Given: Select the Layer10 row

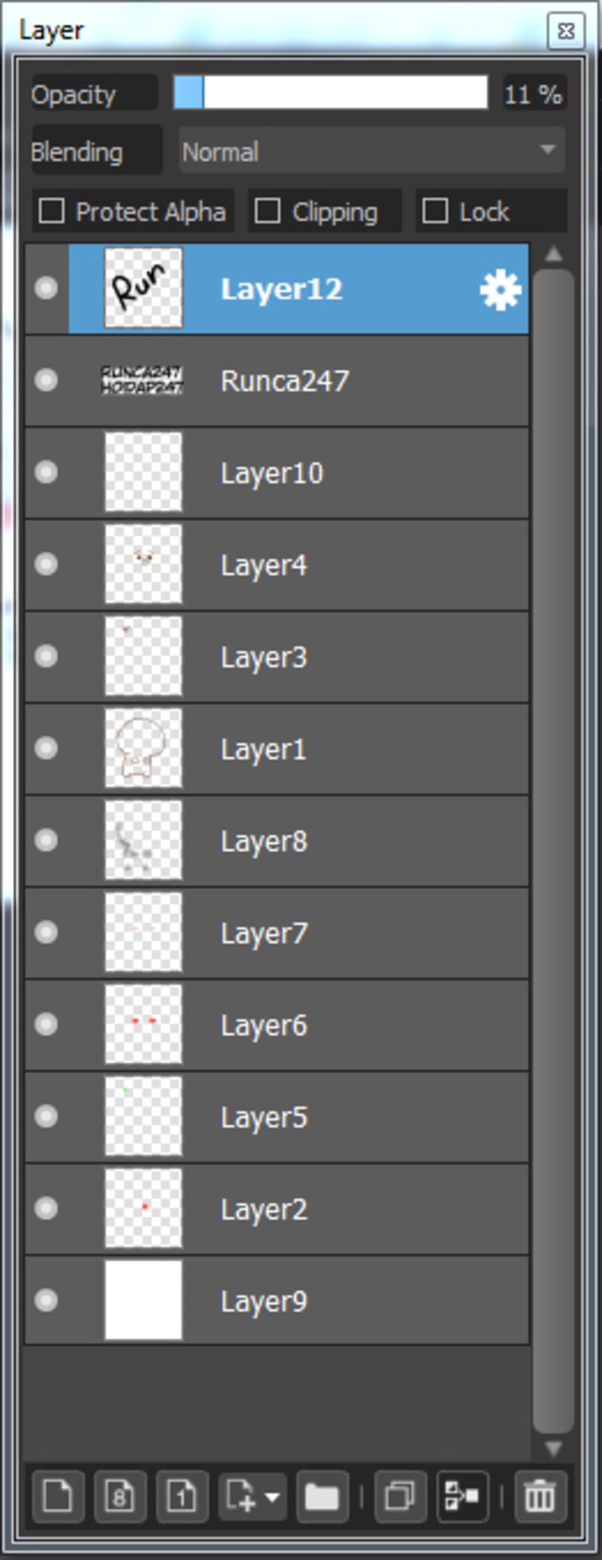Looking at the screenshot, I should tap(277, 473).
